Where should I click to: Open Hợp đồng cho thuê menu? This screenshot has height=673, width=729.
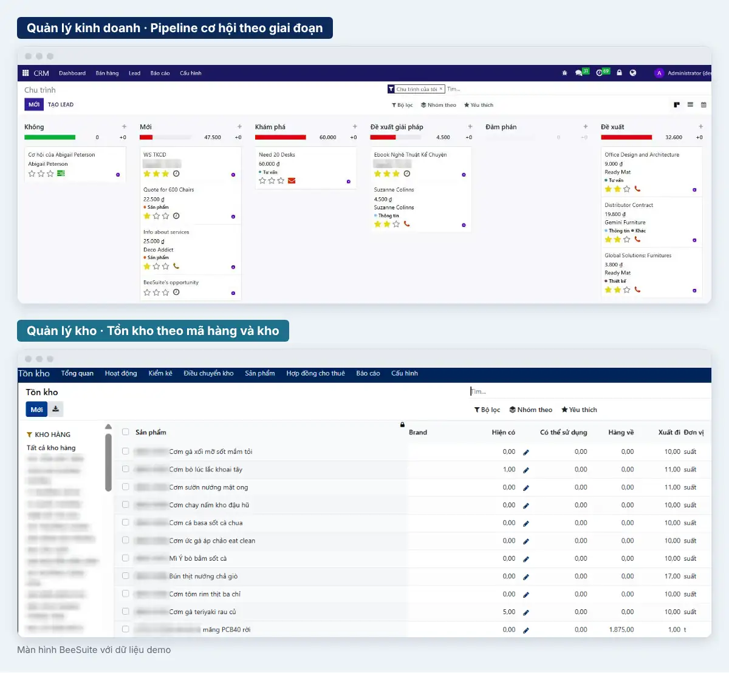pos(315,373)
